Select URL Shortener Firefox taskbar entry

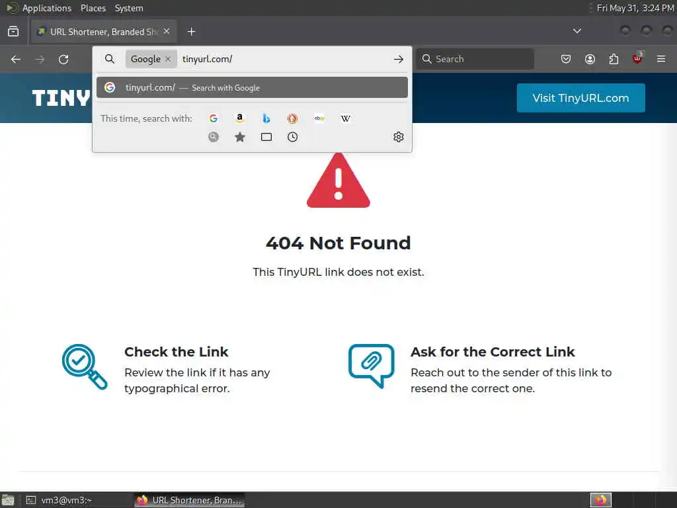[x=189, y=500]
